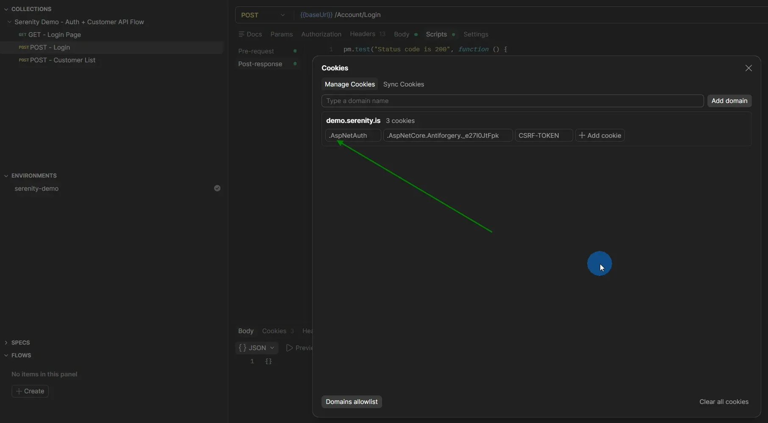Click the {} JSON format icon
Image resolution: width=768 pixels, height=423 pixels.
click(244, 348)
